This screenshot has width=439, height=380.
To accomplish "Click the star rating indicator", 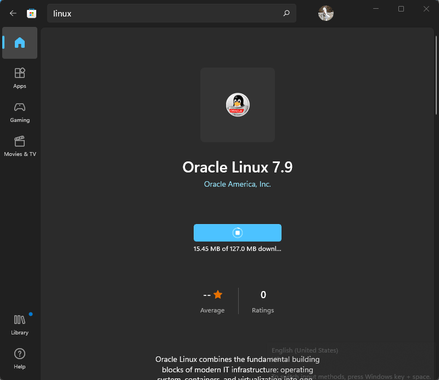I will [x=217, y=294].
